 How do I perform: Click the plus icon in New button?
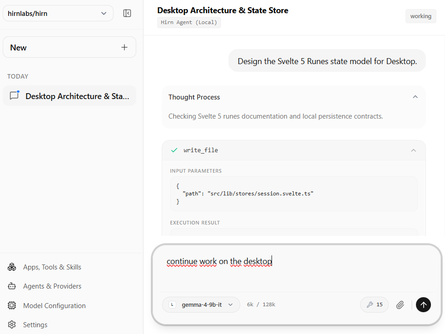124,47
